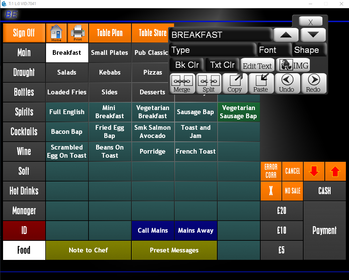Open the Payment screen
Viewport: 349px width, 280px height.
tap(324, 231)
